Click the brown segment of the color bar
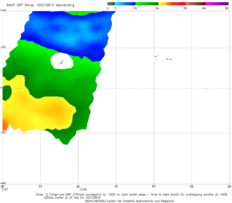This screenshot has height=203, width=232. click(x=195, y=4)
